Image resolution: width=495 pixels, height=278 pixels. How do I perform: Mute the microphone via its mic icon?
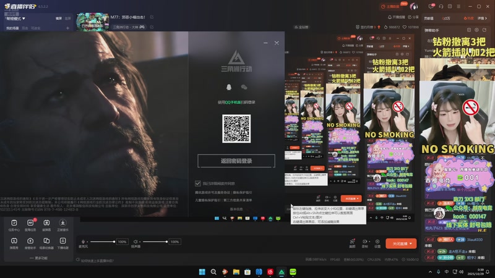pos(83,242)
